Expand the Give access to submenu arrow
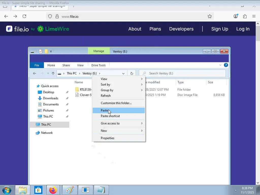Viewport: 260px width, 195px height. [x=142, y=123]
